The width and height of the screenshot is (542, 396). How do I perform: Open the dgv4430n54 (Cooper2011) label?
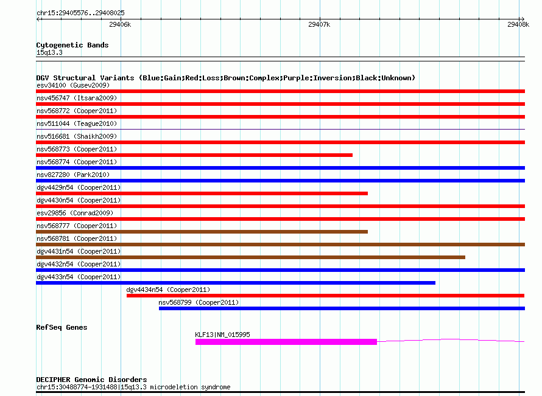pyautogui.click(x=79, y=200)
